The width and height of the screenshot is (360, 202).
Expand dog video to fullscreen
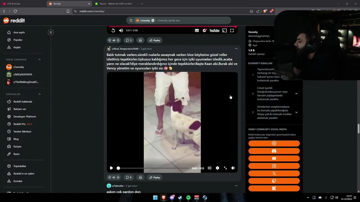pos(225,168)
